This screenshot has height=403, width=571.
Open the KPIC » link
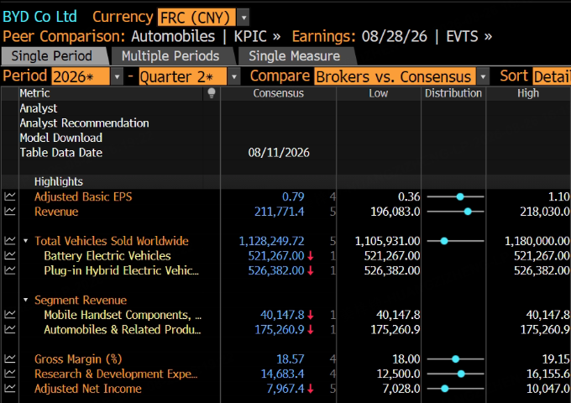[257, 36]
